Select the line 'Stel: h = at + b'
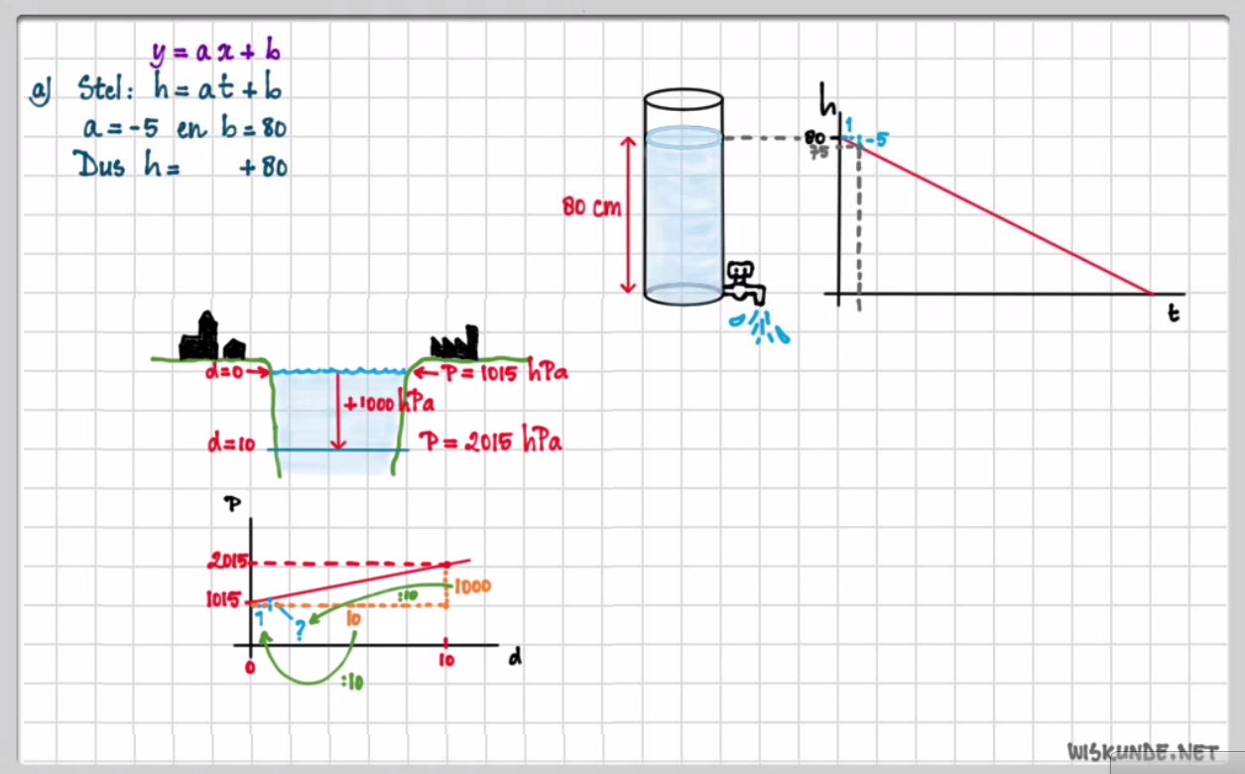 click(x=179, y=89)
